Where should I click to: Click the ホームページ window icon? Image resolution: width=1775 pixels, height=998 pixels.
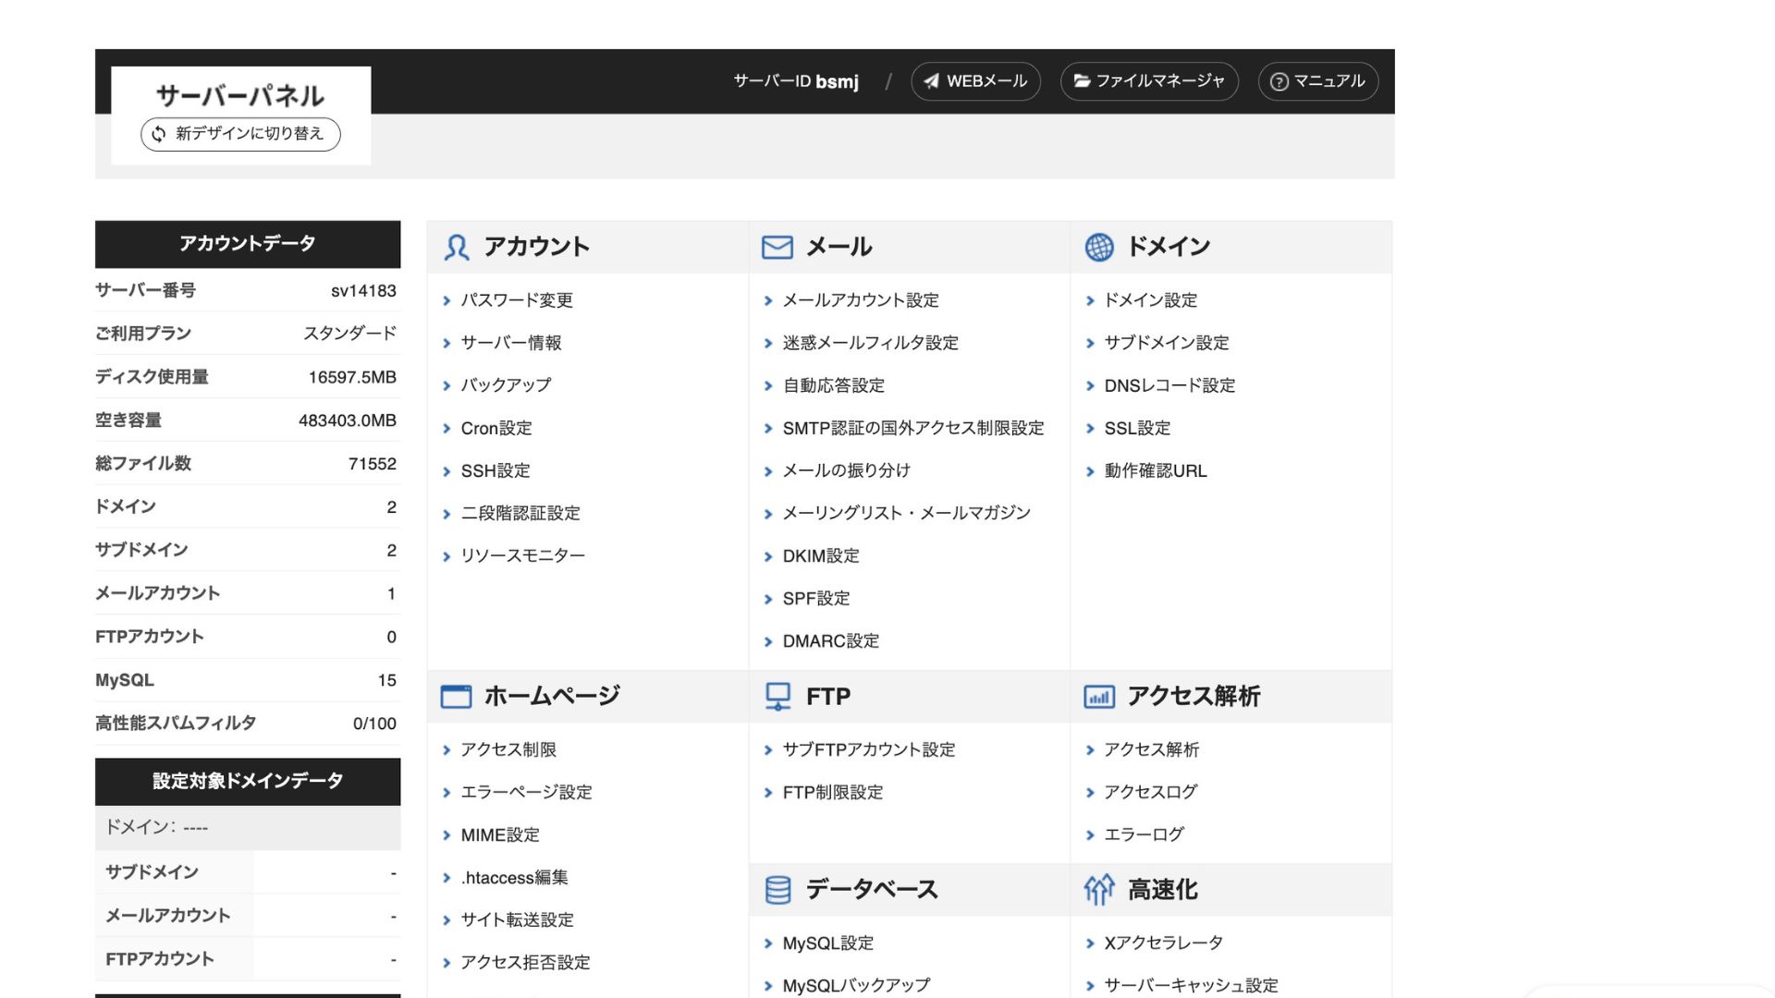[x=456, y=696]
